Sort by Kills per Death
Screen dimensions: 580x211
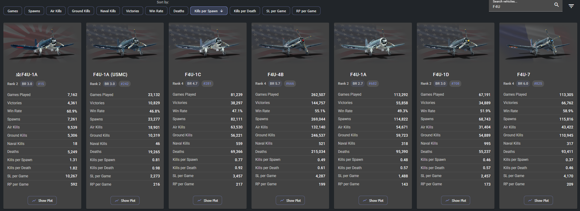[x=245, y=11]
